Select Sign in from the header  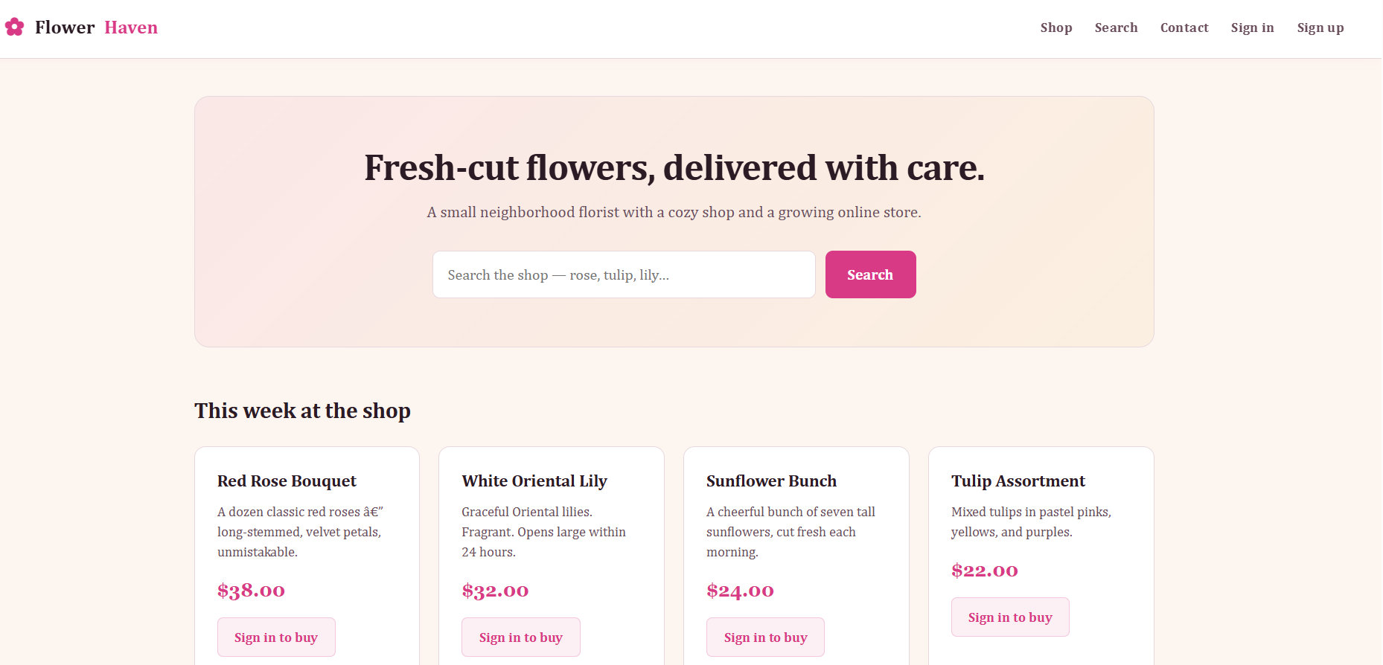tap(1252, 28)
